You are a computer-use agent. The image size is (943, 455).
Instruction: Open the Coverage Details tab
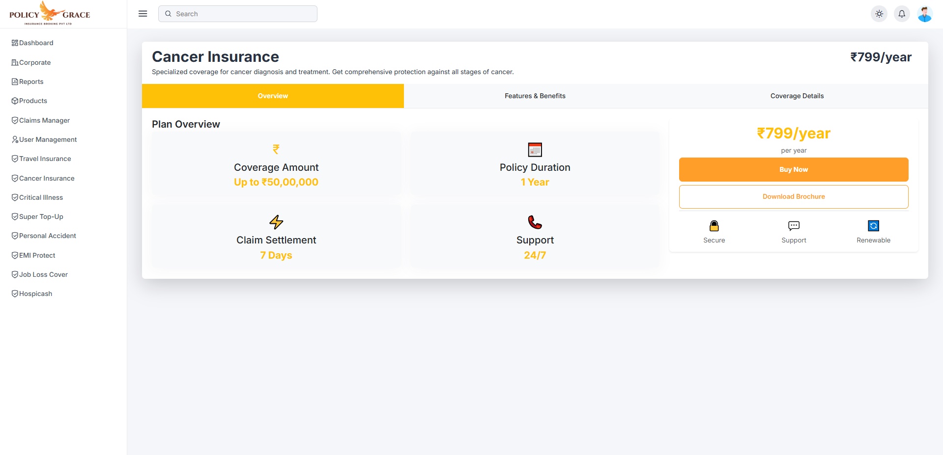pos(797,96)
